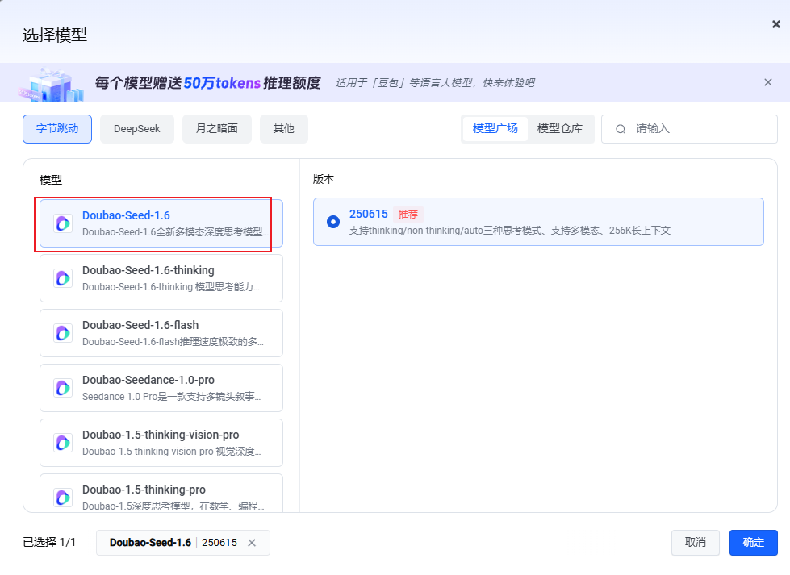Viewport: 790px width, 575px height.
Task: Select the 模型广场 tab
Action: [x=495, y=129]
